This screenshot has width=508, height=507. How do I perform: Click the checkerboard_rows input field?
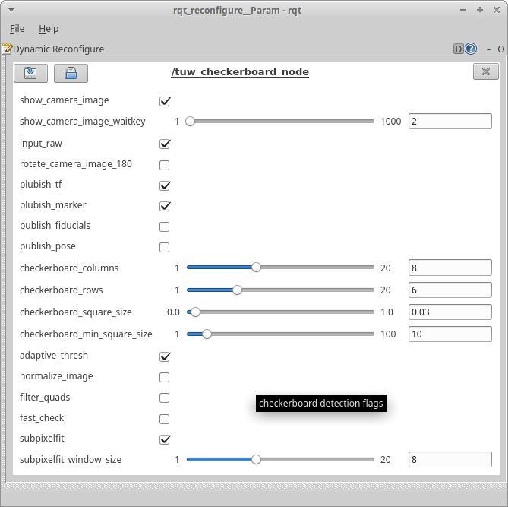(x=450, y=290)
